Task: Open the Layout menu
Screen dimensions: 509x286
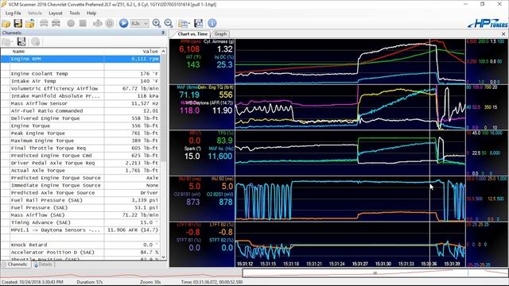Action: click(55, 14)
